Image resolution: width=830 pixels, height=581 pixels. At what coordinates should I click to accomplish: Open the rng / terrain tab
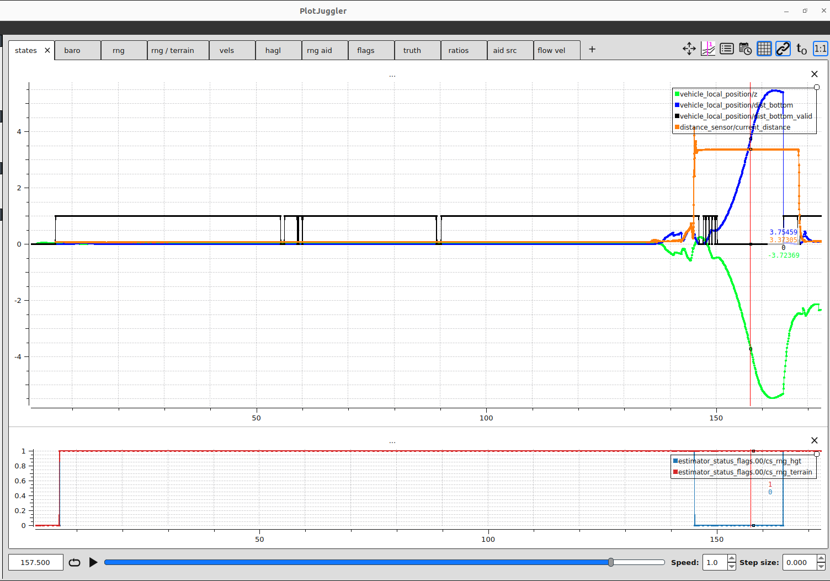(173, 50)
